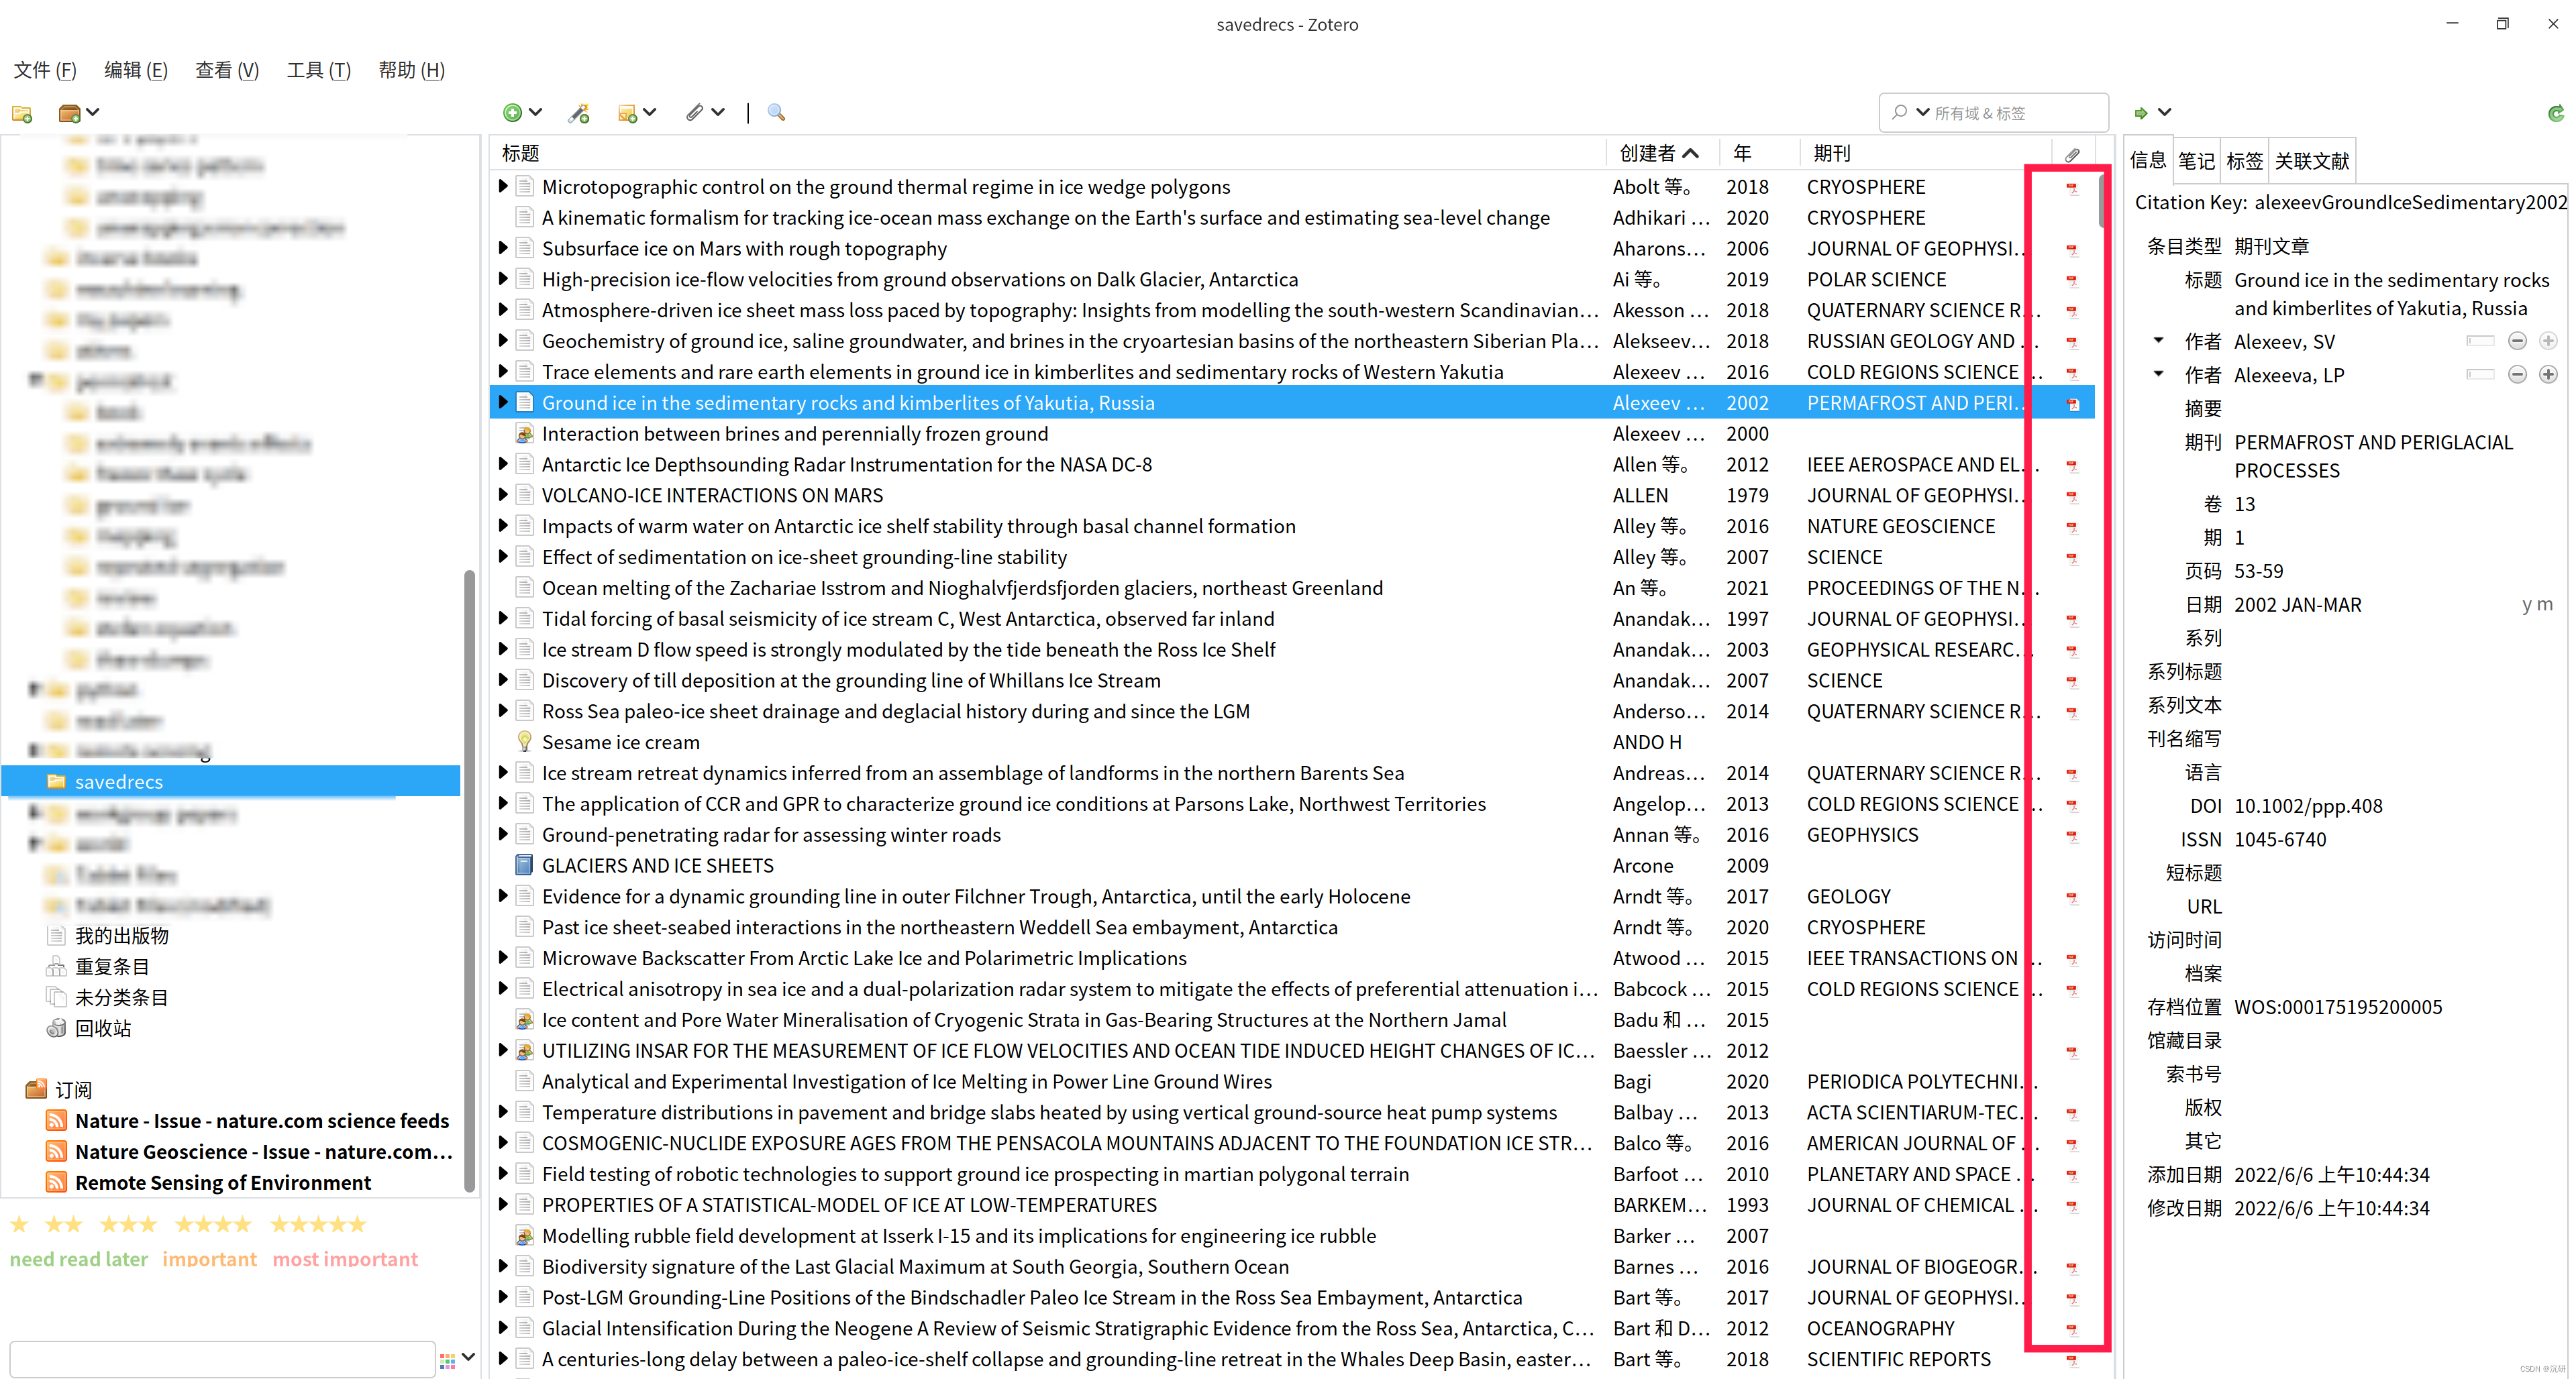Viewport: 2576px width, 1379px height.
Task: Click the DOI value 10.1002/ppp.408
Action: coord(2308,806)
